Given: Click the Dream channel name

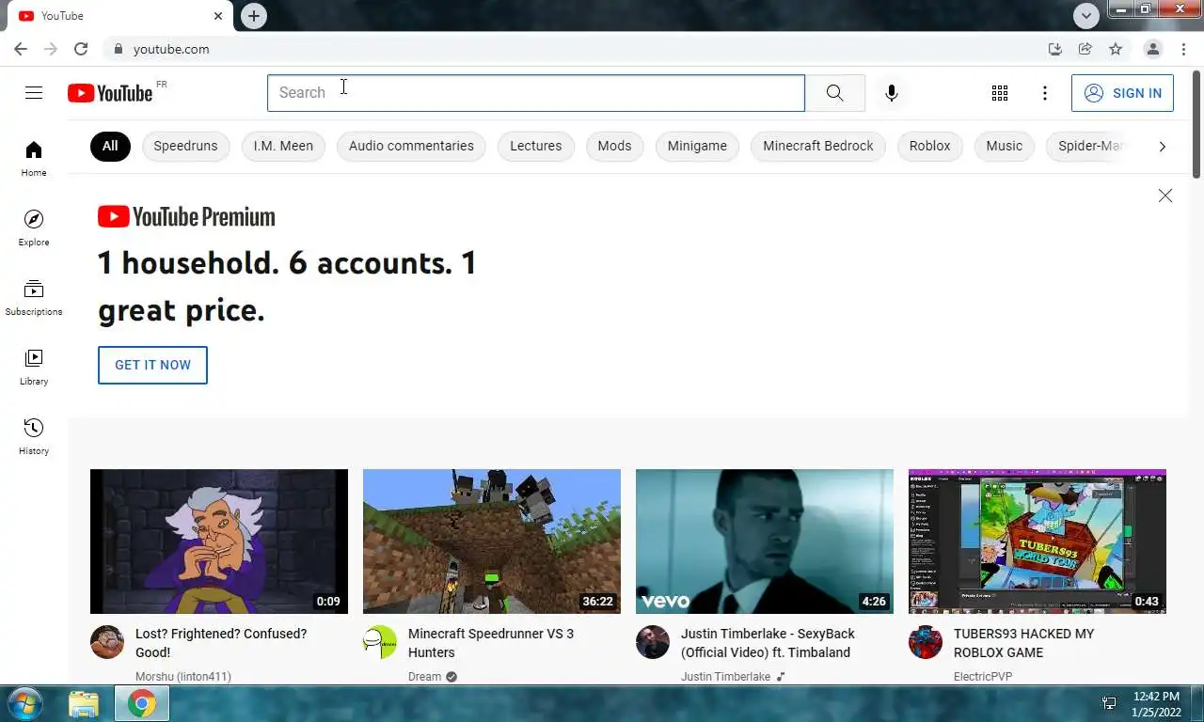Looking at the screenshot, I should (x=424, y=677).
